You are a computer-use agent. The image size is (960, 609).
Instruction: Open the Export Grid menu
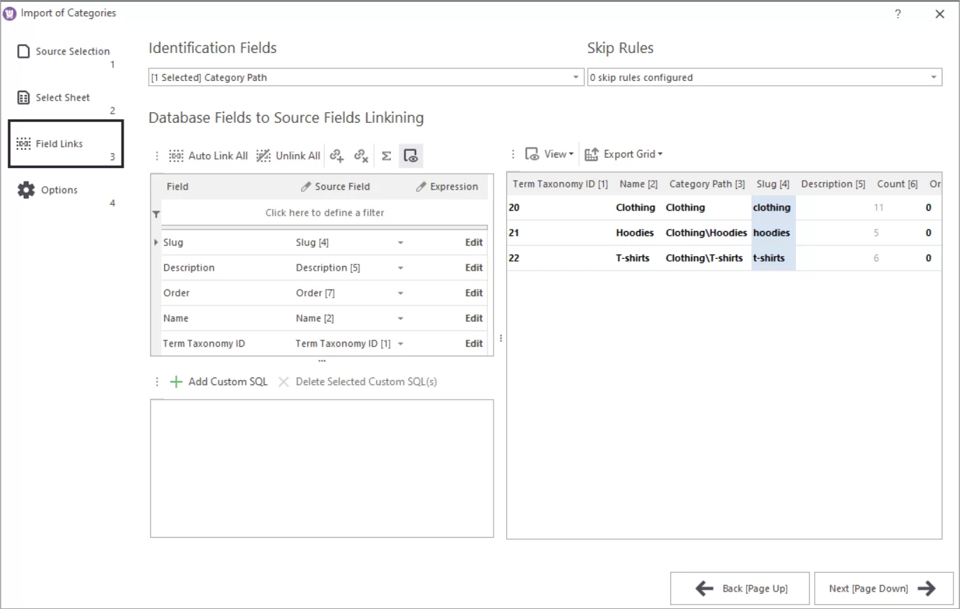(622, 153)
